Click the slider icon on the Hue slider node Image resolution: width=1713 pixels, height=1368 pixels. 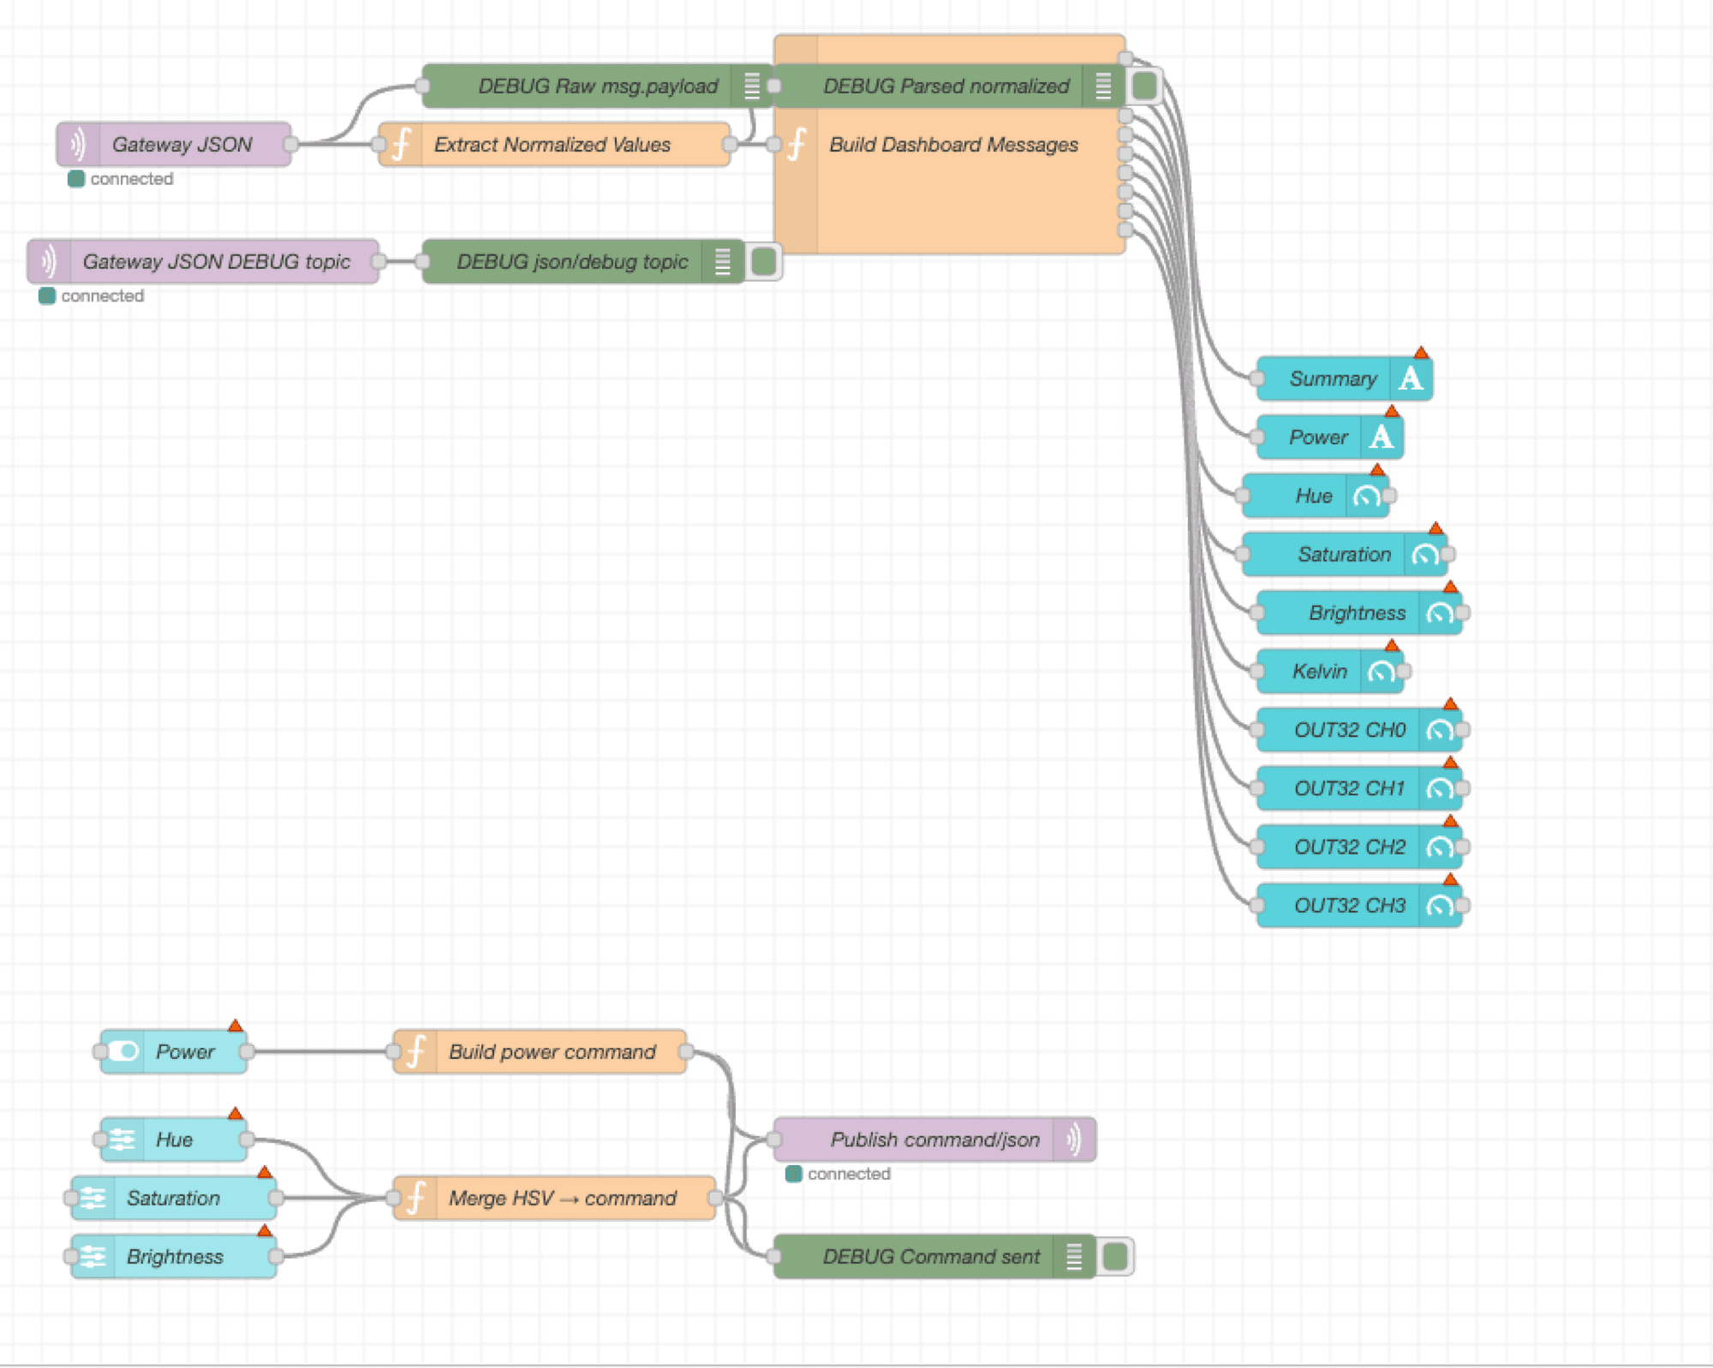(122, 1139)
